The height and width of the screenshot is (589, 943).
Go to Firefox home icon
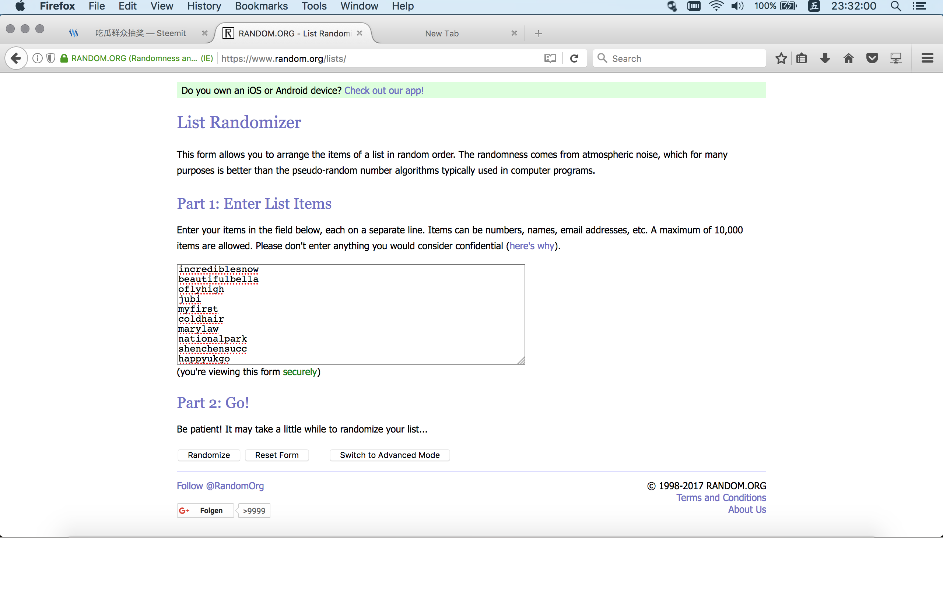[x=848, y=59]
